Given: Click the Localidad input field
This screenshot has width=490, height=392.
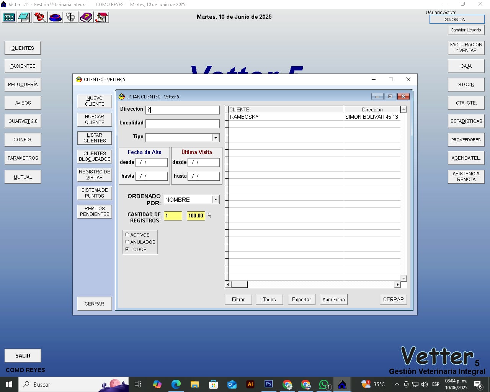Looking at the screenshot, I should (x=183, y=124).
